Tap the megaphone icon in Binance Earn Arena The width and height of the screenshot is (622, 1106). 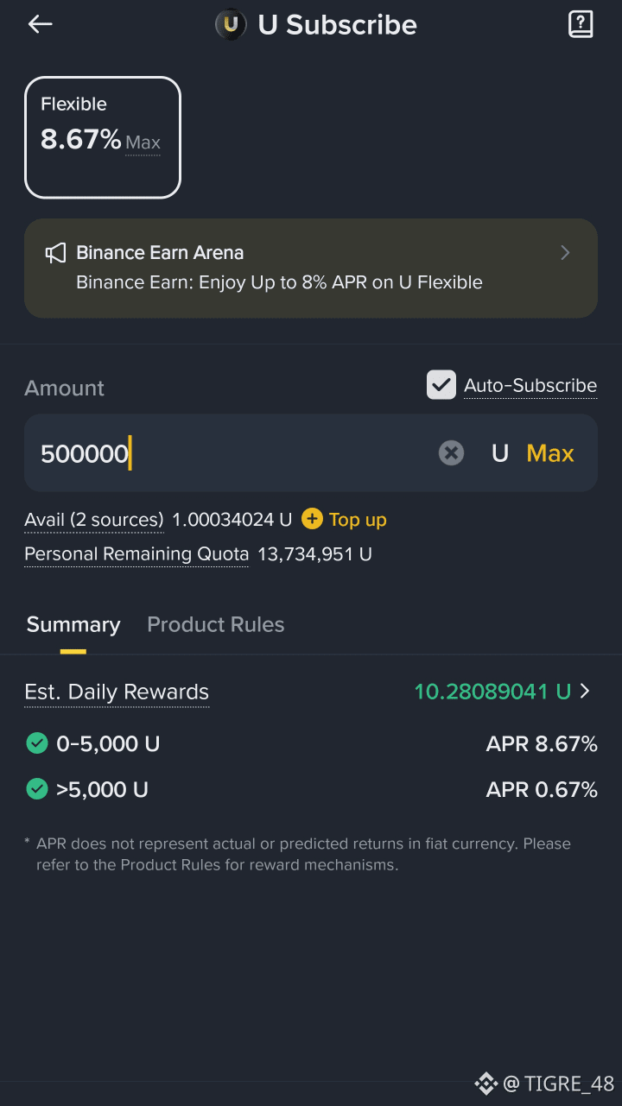pyautogui.click(x=55, y=253)
